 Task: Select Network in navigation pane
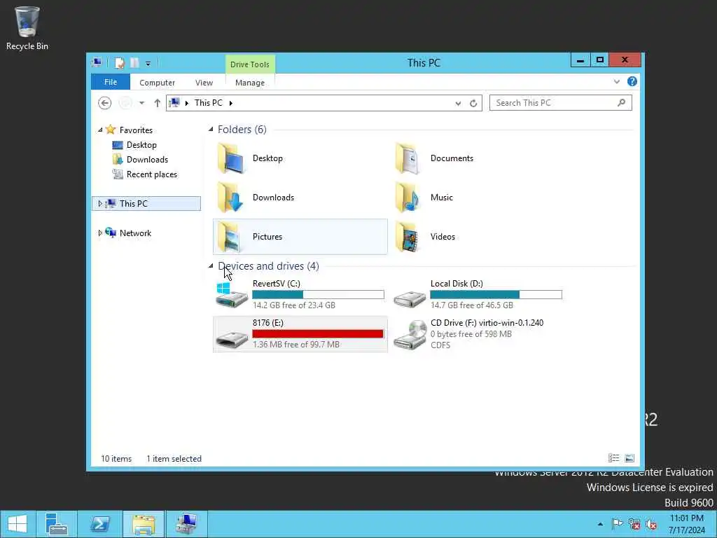tap(135, 233)
